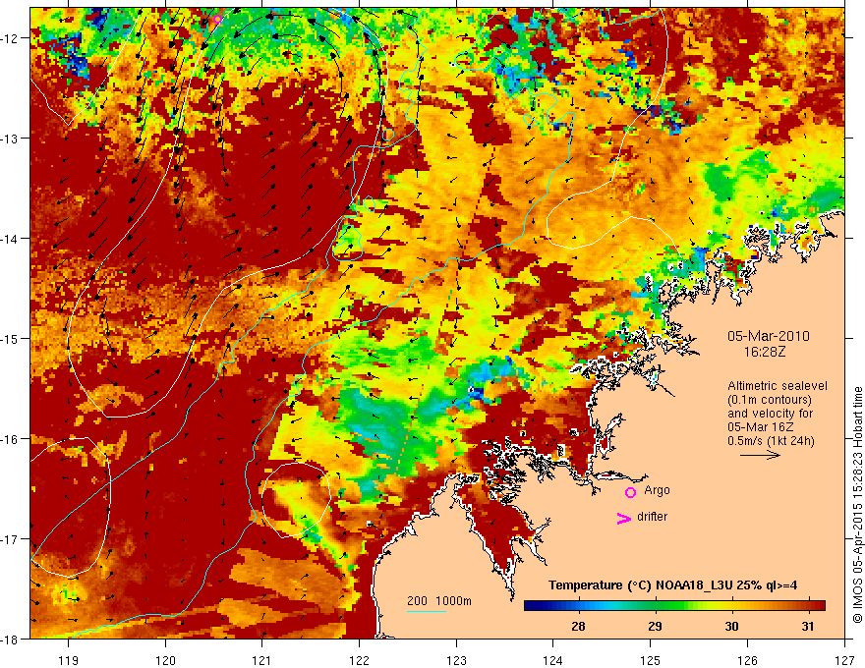Viewport: 865px width, 668px height.
Task: Click the longitude axis label 127
Action: (x=844, y=660)
